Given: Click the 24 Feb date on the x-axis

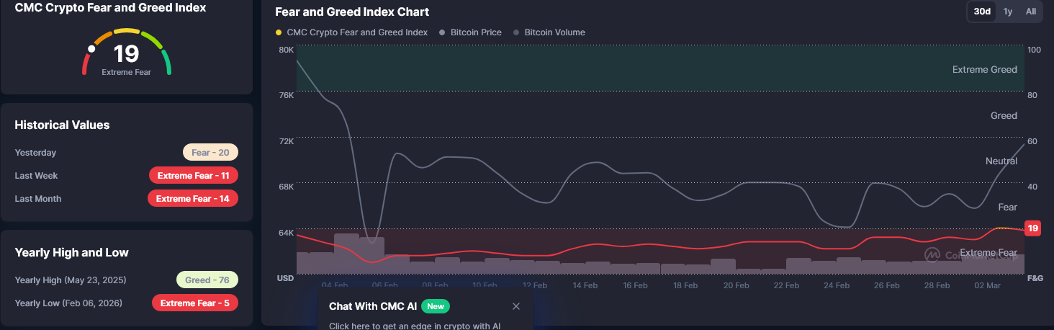Looking at the screenshot, I should point(837,285).
